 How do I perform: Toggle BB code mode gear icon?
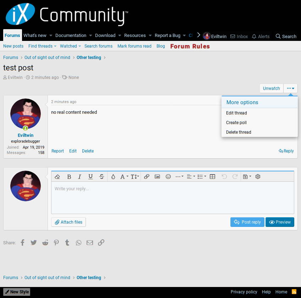258,176
